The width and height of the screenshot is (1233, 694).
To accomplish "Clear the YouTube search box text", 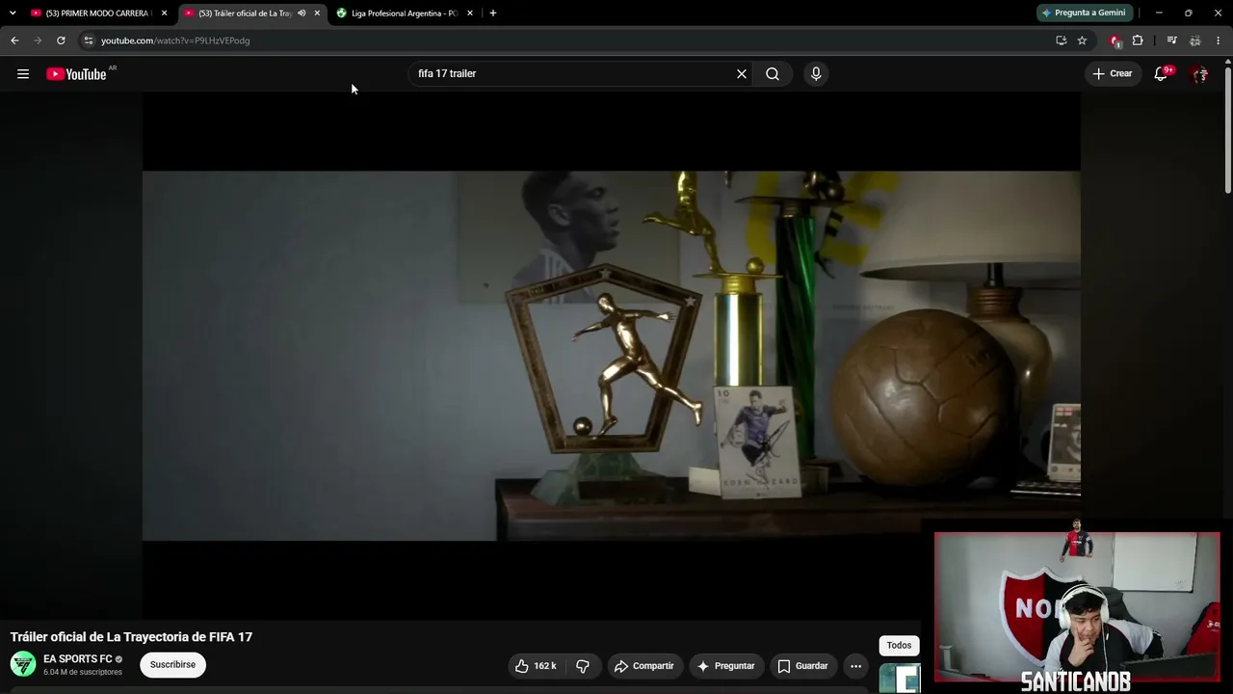I will [742, 74].
